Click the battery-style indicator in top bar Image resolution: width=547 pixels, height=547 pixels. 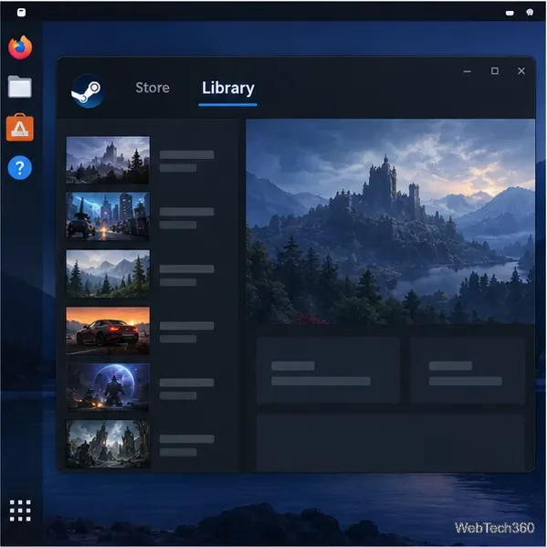click(510, 14)
